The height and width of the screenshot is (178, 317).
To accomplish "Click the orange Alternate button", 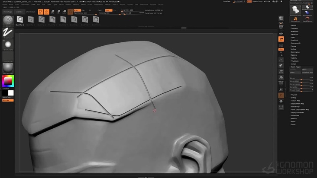I will pos(8,100).
